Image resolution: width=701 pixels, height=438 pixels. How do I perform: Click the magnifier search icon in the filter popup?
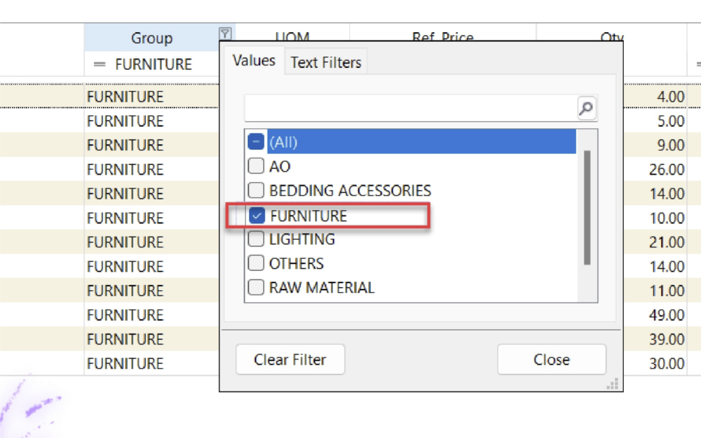click(x=586, y=108)
